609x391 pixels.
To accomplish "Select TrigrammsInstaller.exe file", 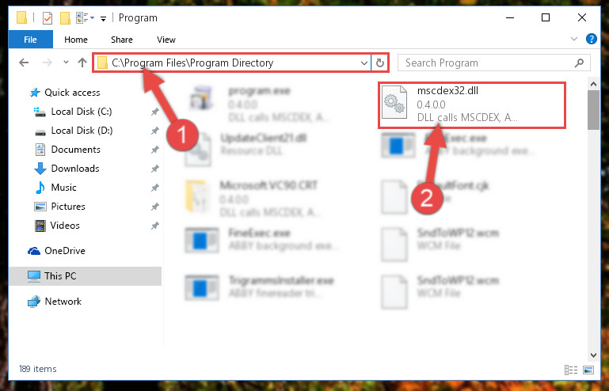I will click(260, 287).
